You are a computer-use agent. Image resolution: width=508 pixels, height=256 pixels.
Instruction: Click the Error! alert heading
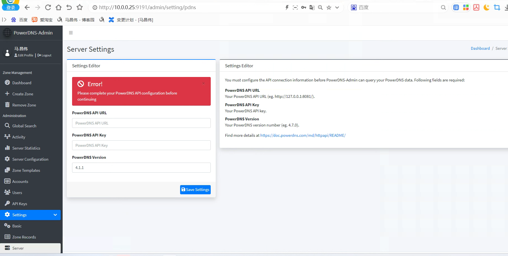95,84
